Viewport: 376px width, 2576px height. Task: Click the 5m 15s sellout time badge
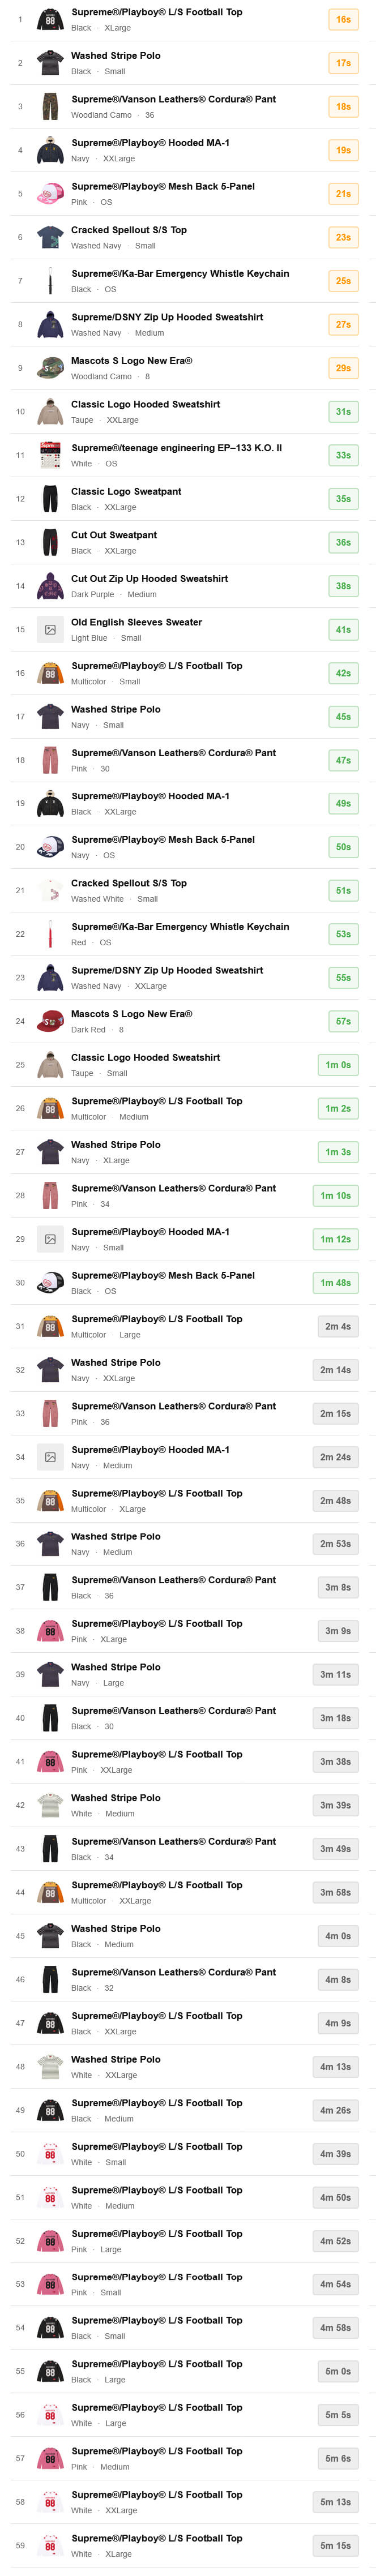(335, 2545)
